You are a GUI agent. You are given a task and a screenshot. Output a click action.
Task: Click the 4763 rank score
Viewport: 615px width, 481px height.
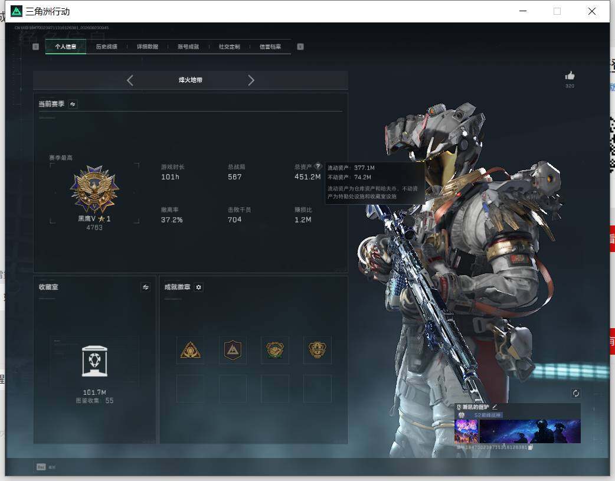click(94, 228)
